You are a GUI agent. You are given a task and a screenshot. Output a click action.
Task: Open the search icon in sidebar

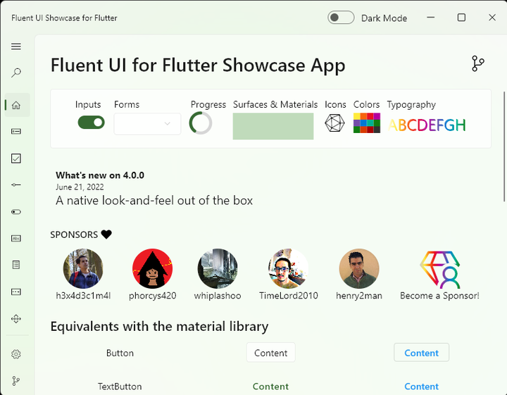click(15, 73)
